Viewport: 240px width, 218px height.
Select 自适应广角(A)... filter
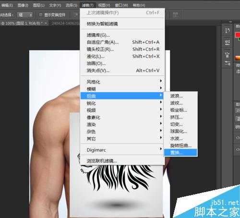point(122,42)
